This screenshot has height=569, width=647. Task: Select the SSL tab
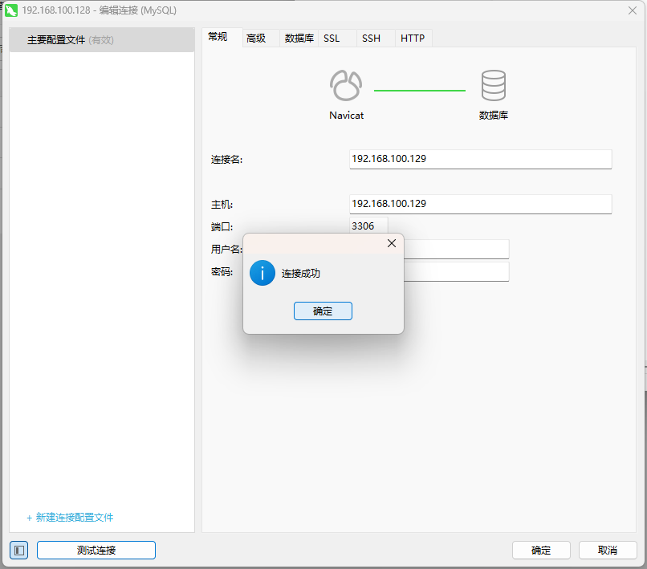click(332, 39)
